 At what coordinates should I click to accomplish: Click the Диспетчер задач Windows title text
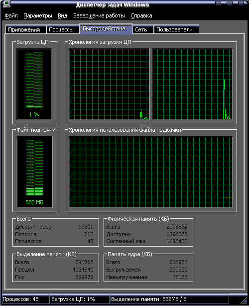[113, 5]
